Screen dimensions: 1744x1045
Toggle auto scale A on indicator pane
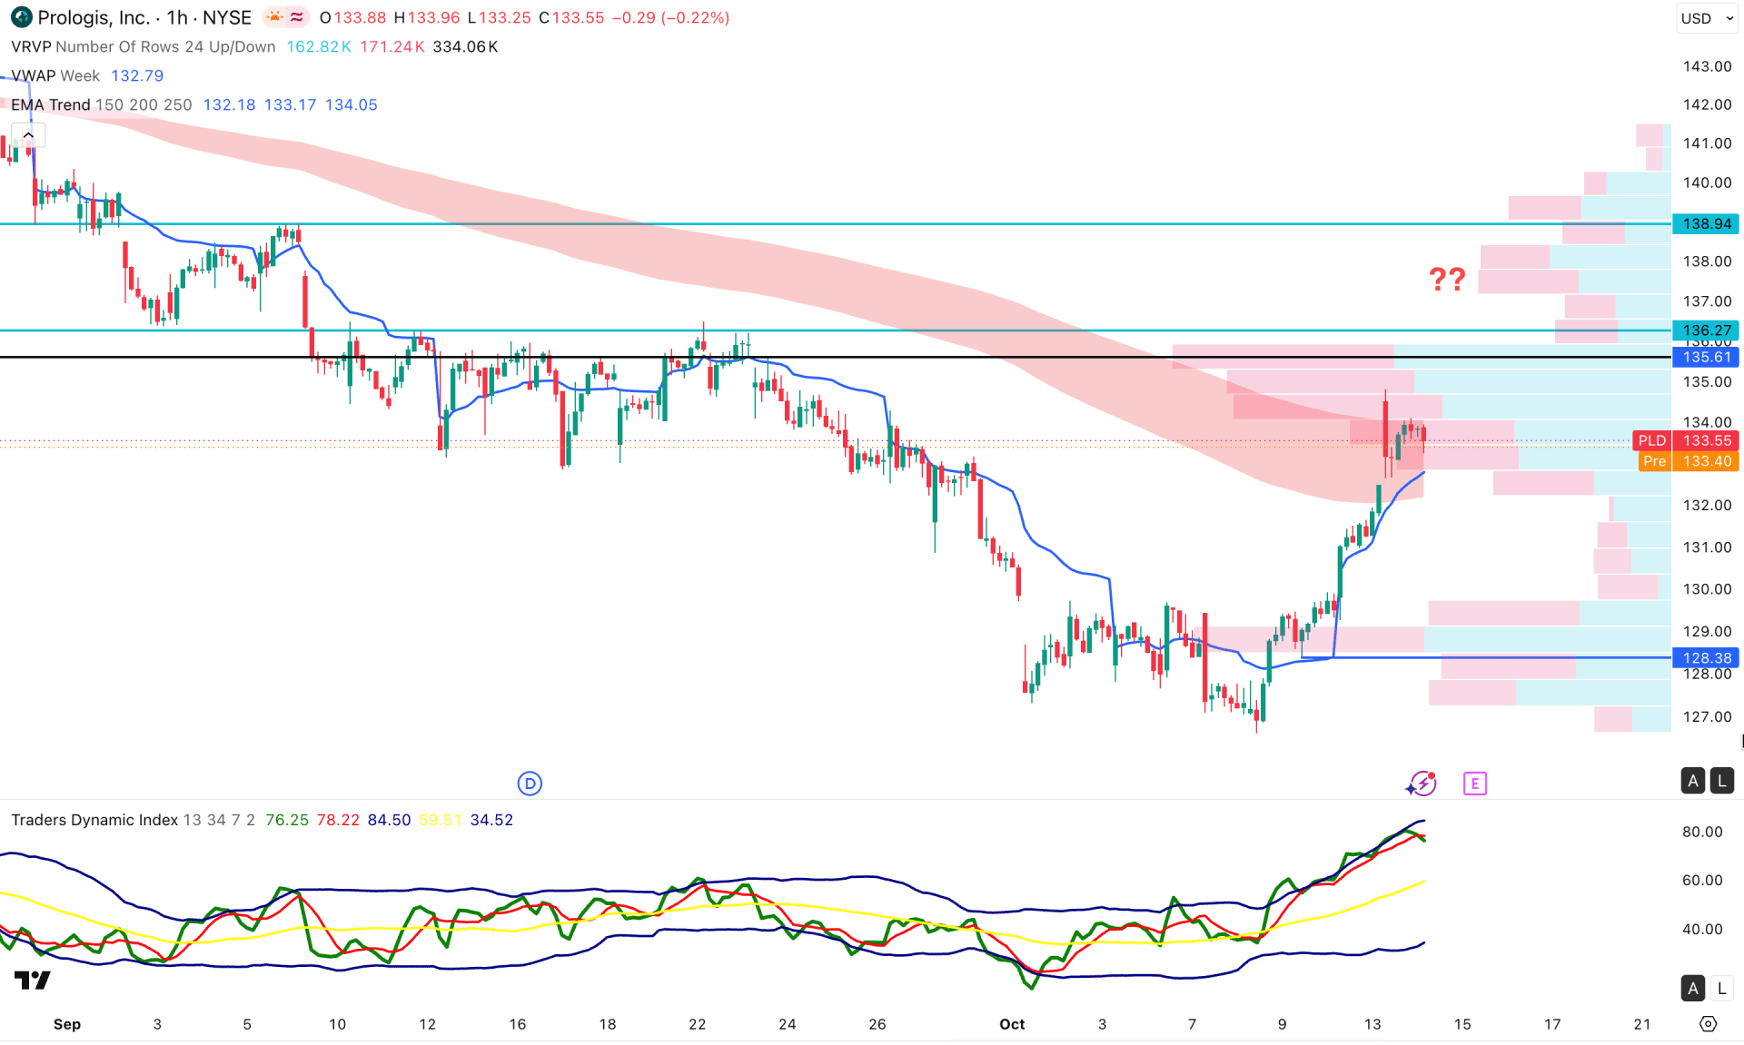[1692, 989]
